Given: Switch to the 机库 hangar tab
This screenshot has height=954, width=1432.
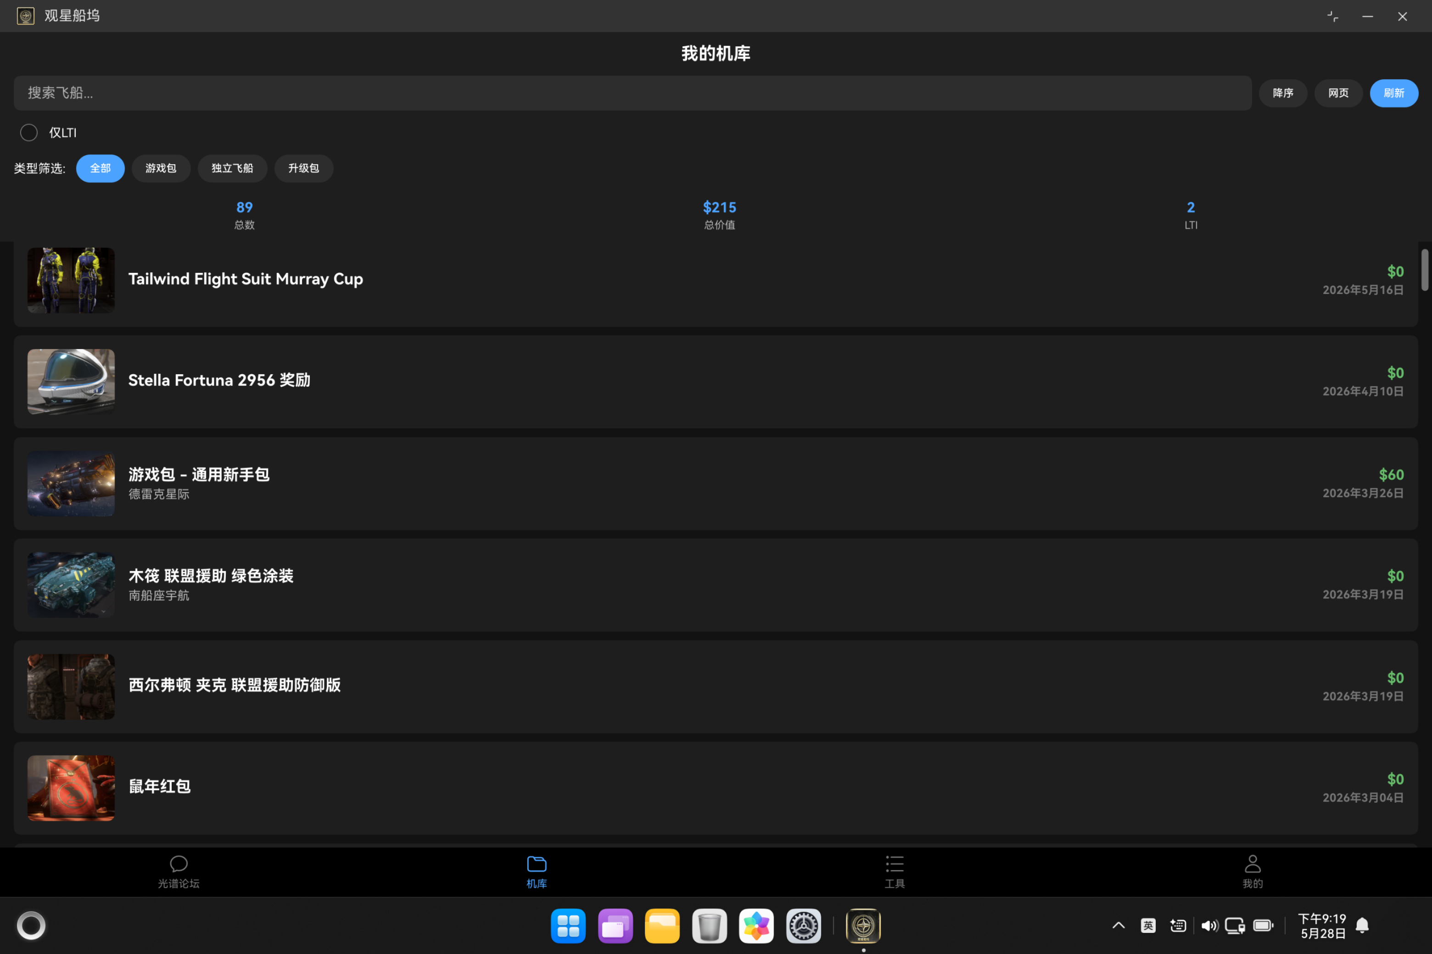Looking at the screenshot, I should click(x=537, y=872).
